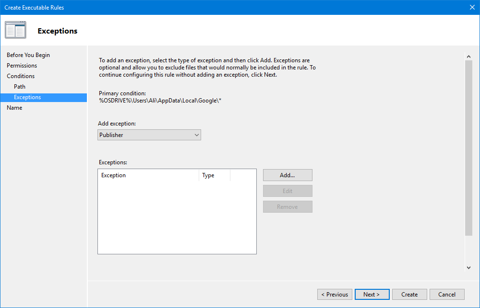The height and width of the screenshot is (308, 480).
Task: Navigate to the Name step
Action: click(14, 108)
